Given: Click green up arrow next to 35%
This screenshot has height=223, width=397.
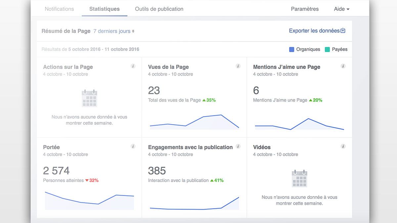Looking at the screenshot, I should (x=204, y=100).
